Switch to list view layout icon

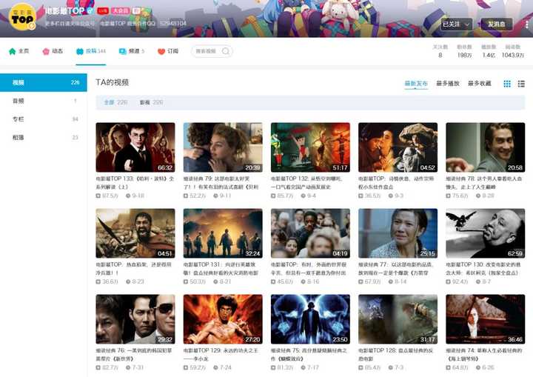pos(521,84)
